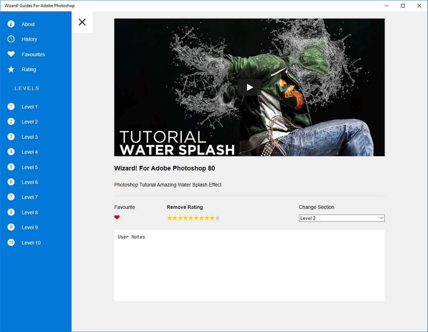The image size is (428, 332).
Task: Select the Level 3 label
Action: [30, 137]
